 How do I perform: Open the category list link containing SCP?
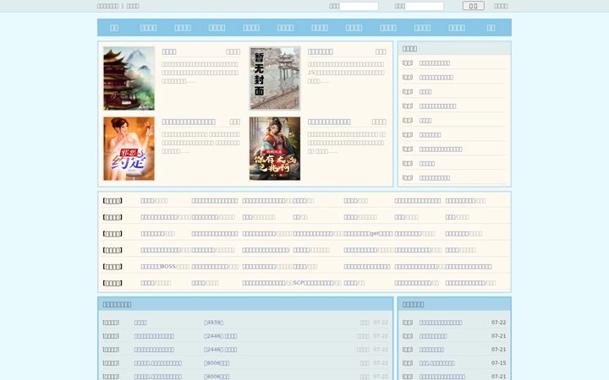coord(313,283)
